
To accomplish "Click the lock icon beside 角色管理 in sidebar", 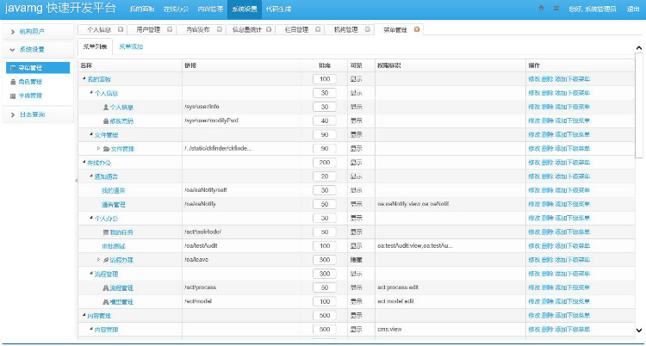I will (x=13, y=82).
